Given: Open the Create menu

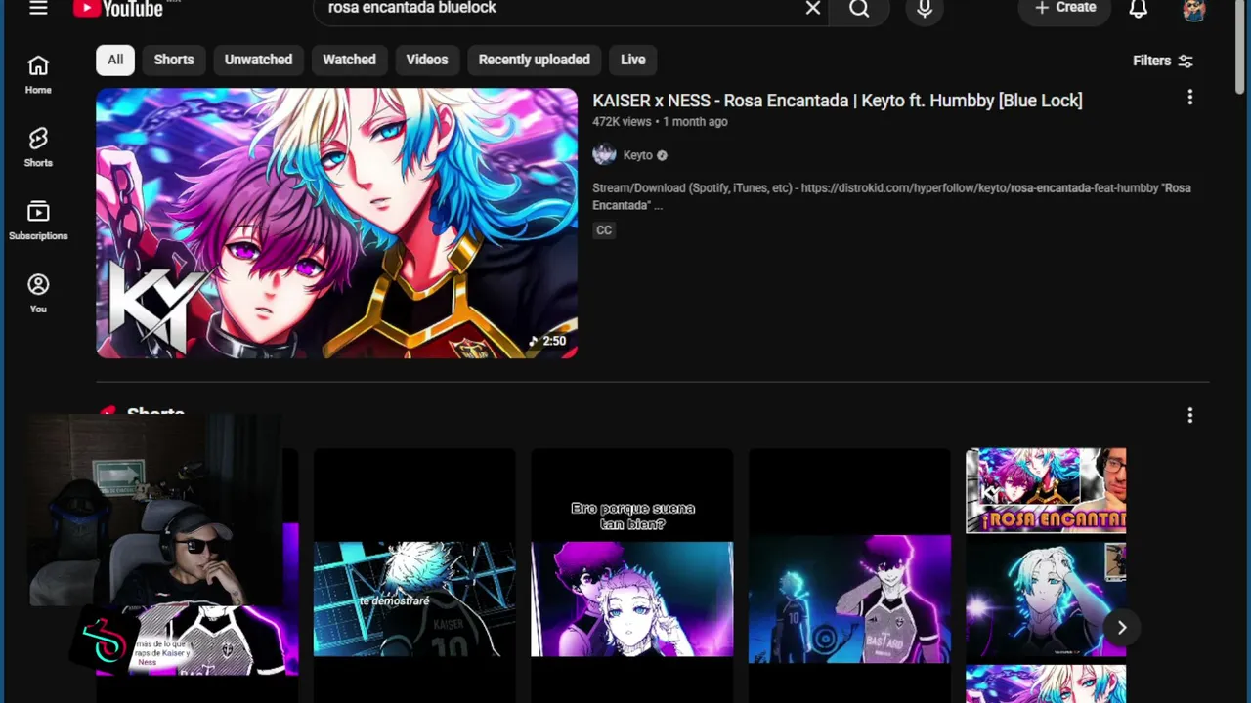Looking at the screenshot, I should click(x=1065, y=8).
